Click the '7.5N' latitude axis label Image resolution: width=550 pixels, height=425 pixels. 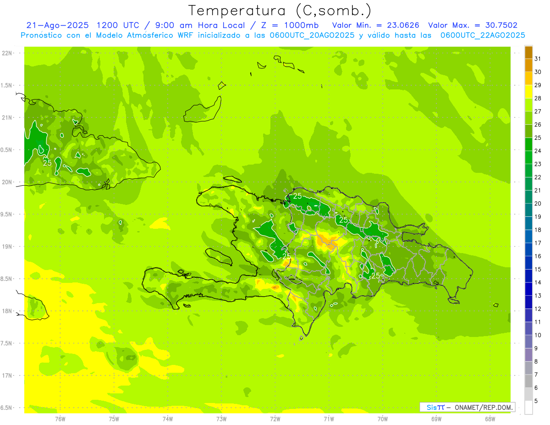pos(7,343)
